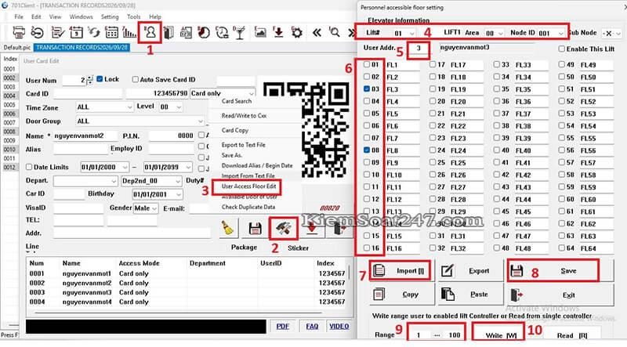The width and height of the screenshot is (627, 347).
Task: Open the VIDEO link
Action: coord(339,326)
